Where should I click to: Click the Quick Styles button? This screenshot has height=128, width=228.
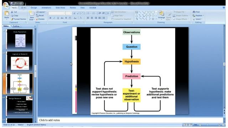tap(169, 15)
